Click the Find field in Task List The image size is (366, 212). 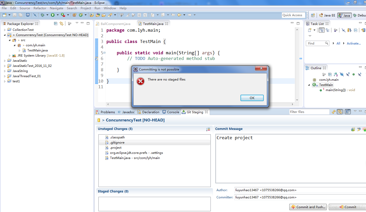click(317, 43)
